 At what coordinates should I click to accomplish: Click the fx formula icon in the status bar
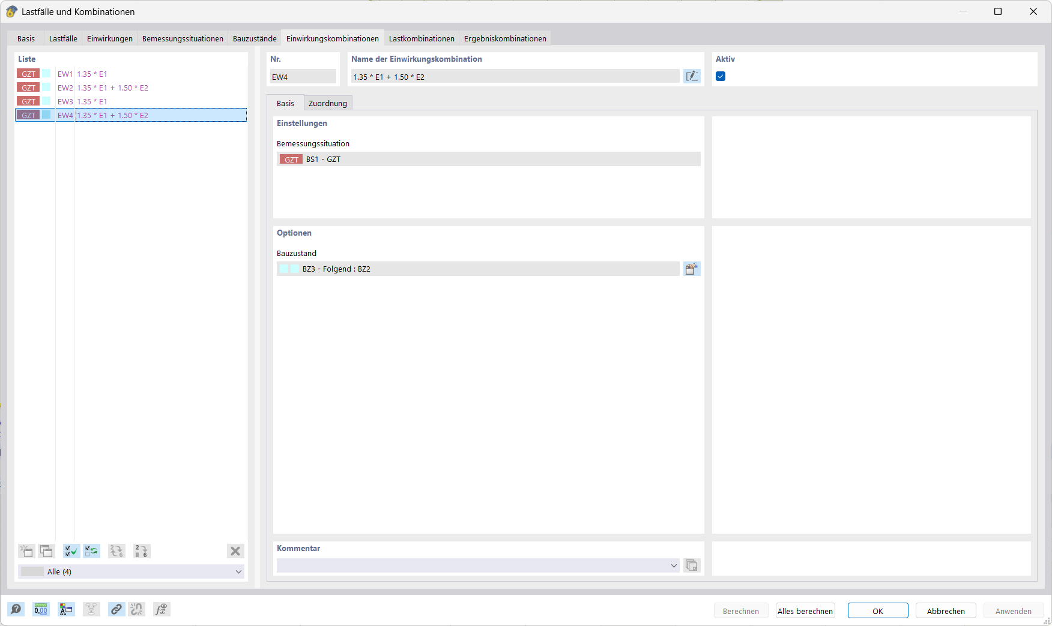[x=161, y=609]
